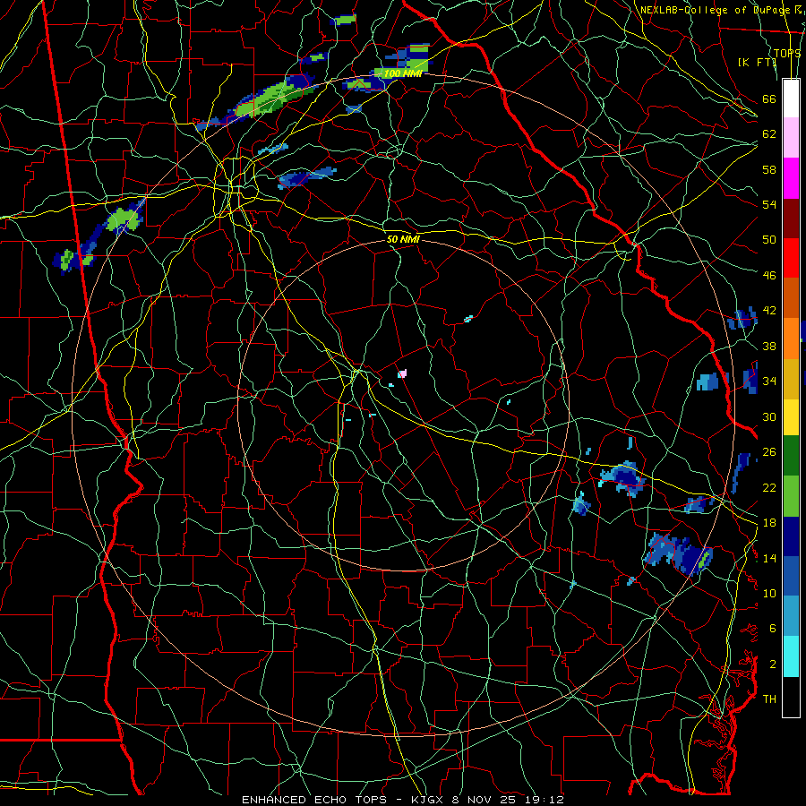806x806 pixels.
Task: Click the navy blue legend swatch
Action: (x=791, y=536)
